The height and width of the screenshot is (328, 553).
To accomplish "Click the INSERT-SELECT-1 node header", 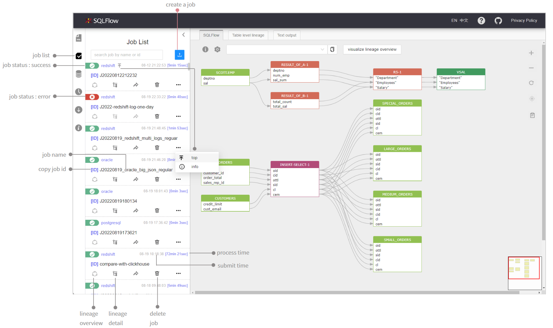I will click(295, 164).
